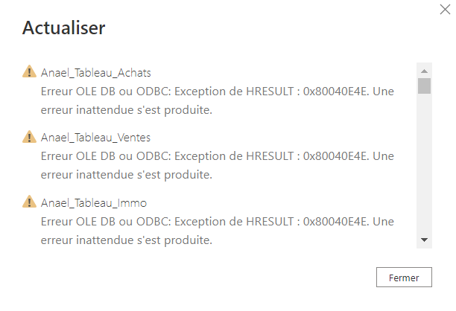Select the Anael_Tableau_Immo table name
456x311 pixels.
(x=94, y=202)
